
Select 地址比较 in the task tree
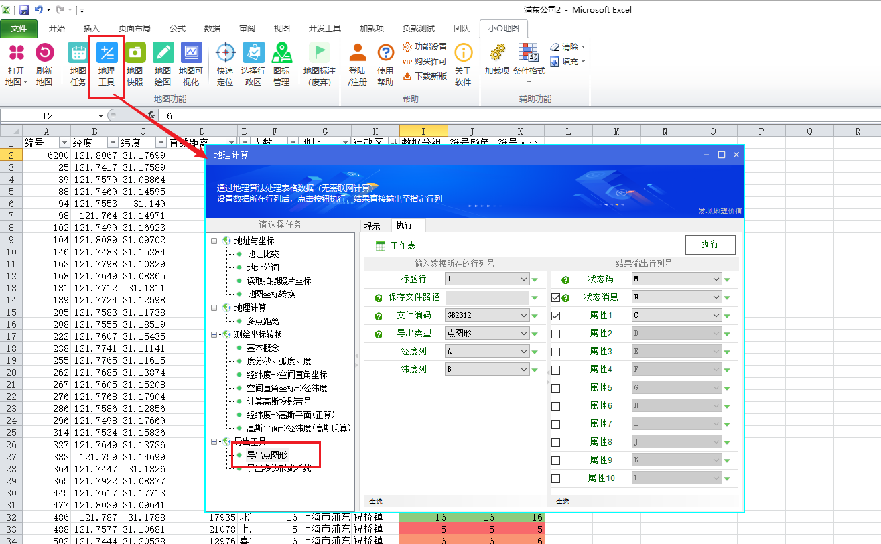point(263,254)
